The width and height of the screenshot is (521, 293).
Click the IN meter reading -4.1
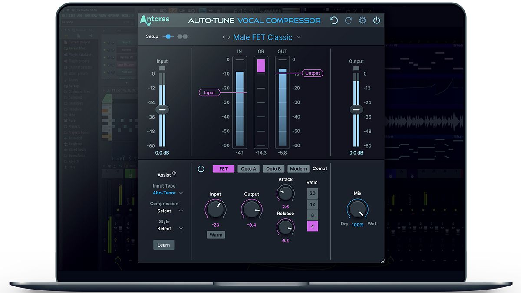tap(240, 153)
